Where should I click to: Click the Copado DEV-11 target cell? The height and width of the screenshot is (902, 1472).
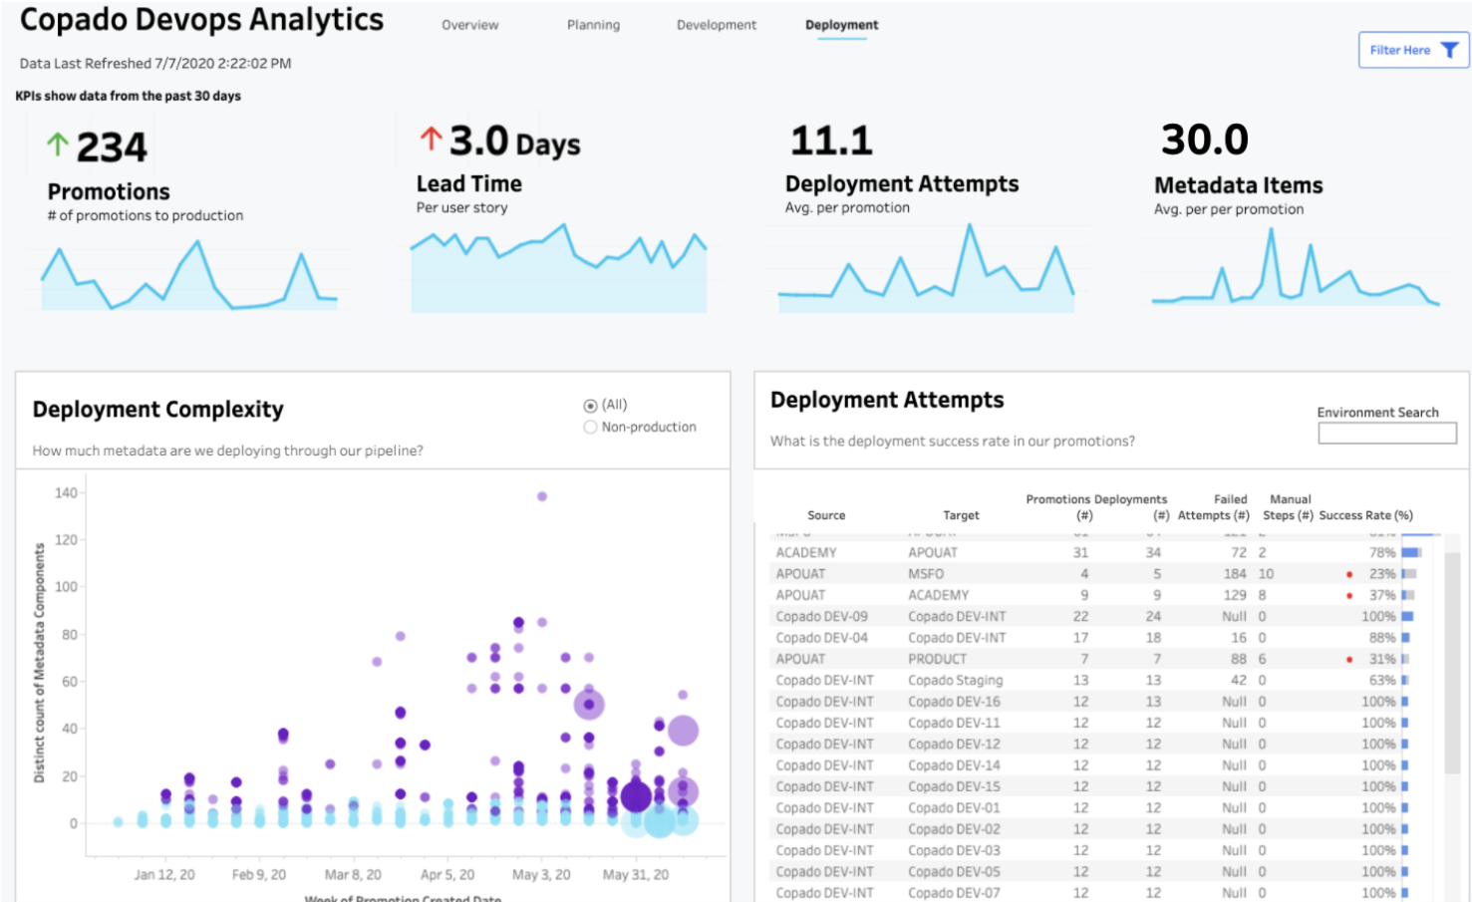(954, 724)
